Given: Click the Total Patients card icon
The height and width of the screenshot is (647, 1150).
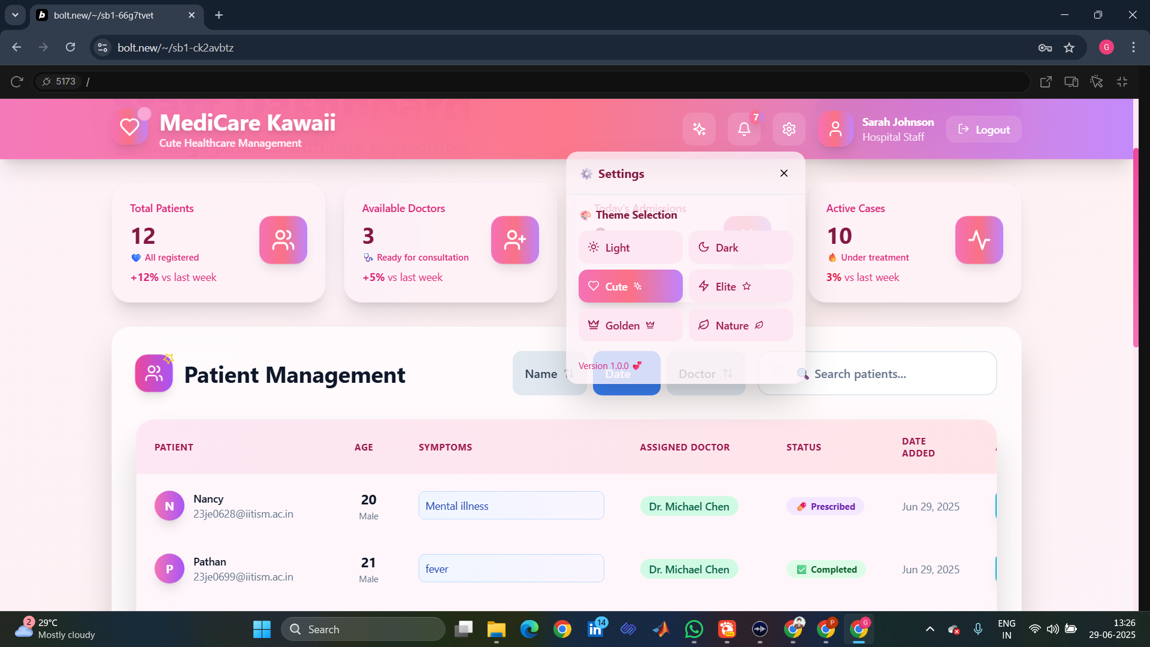Looking at the screenshot, I should (x=283, y=240).
